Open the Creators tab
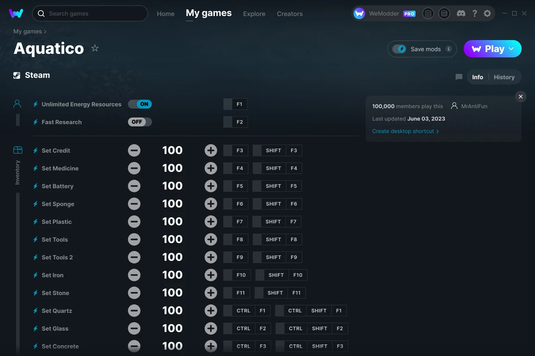The width and height of the screenshot is (535, 356). point(290,14)
